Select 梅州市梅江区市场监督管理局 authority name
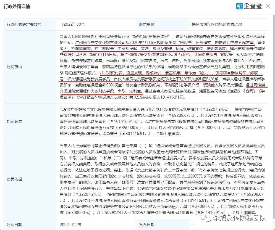The image size is (275, 230). (x=217, y=24)
